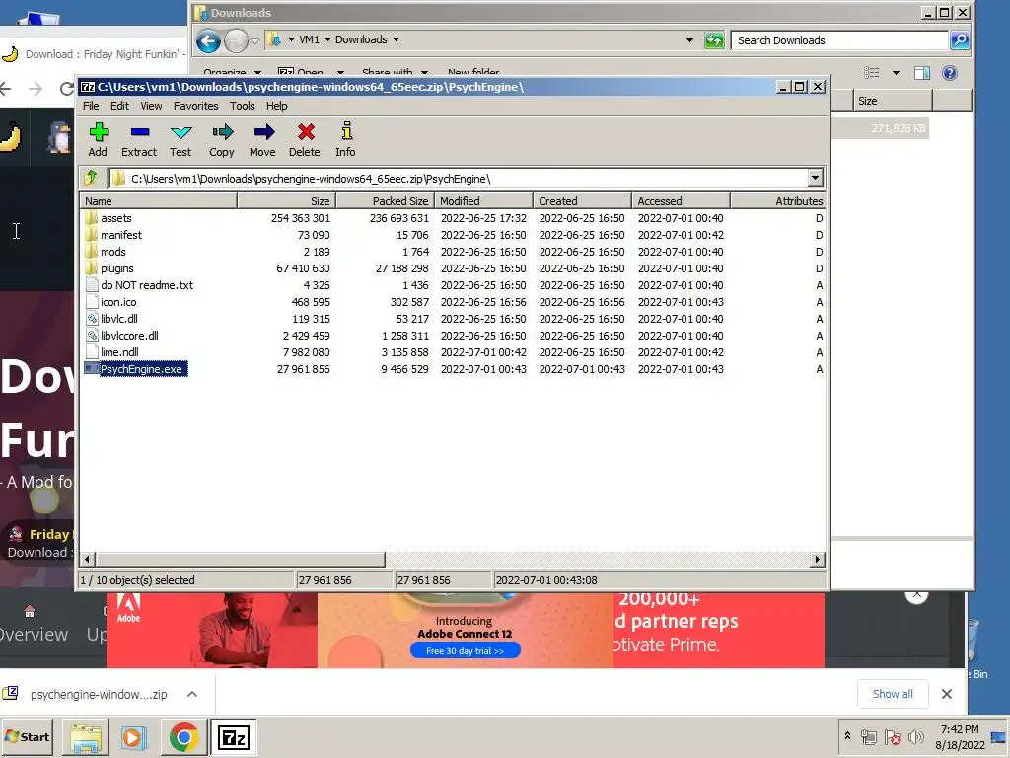Open the recent pages dropdown arrow
This screenshot has height=758, width=1010.
pyautogui.click(x=255, y=41)
